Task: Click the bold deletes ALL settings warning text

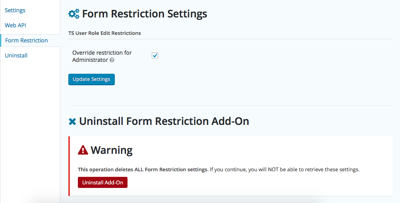Action: coord(143,170)
